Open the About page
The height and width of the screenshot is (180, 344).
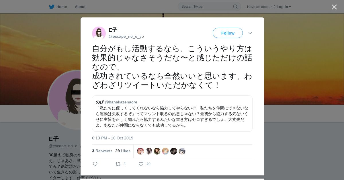tap(80, 7)
